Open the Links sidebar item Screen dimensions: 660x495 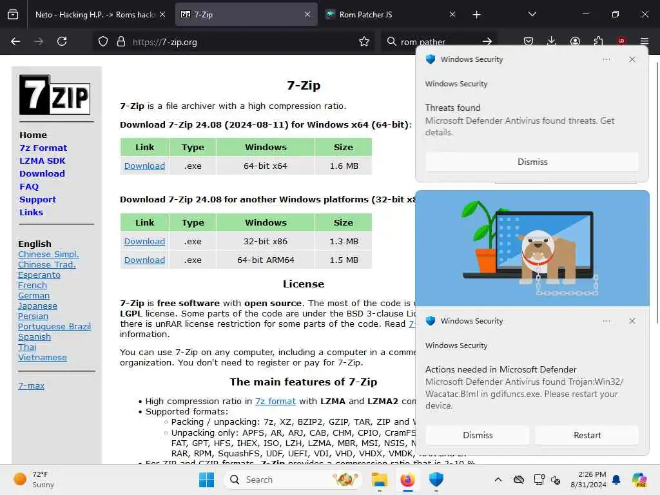[x=31, y=213]
